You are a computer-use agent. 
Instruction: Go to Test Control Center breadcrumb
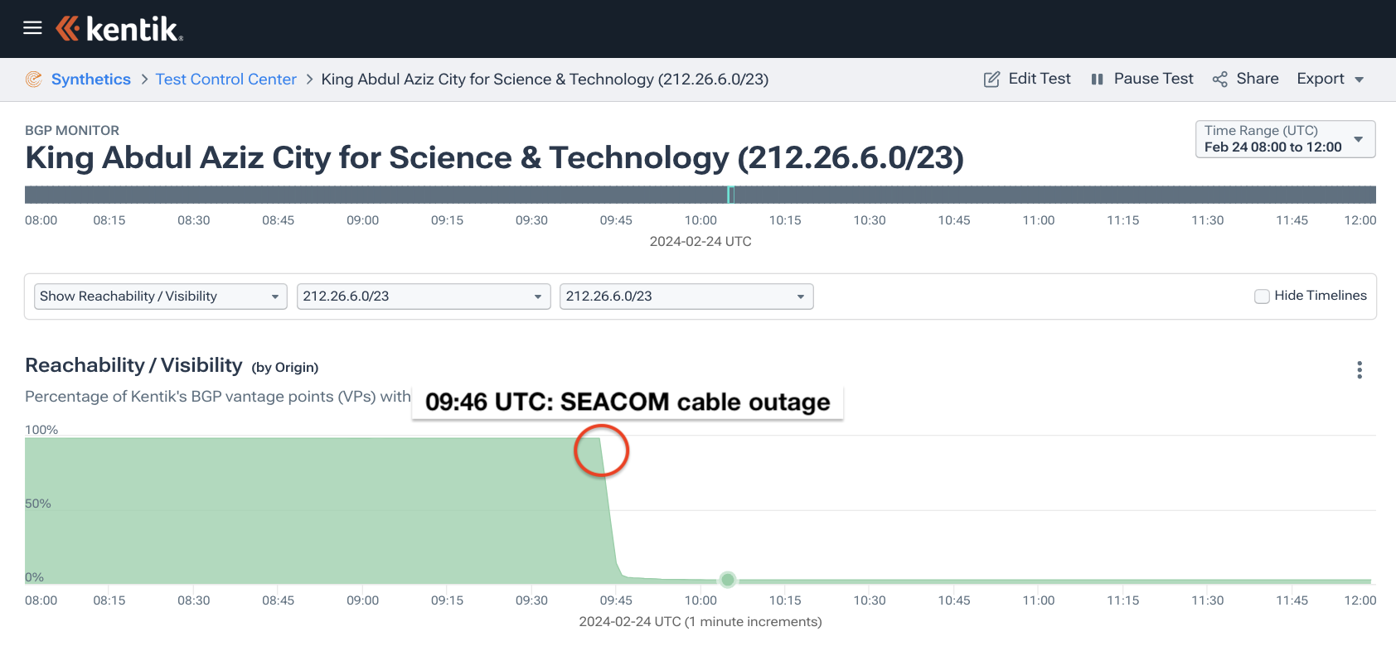(226, 80)
